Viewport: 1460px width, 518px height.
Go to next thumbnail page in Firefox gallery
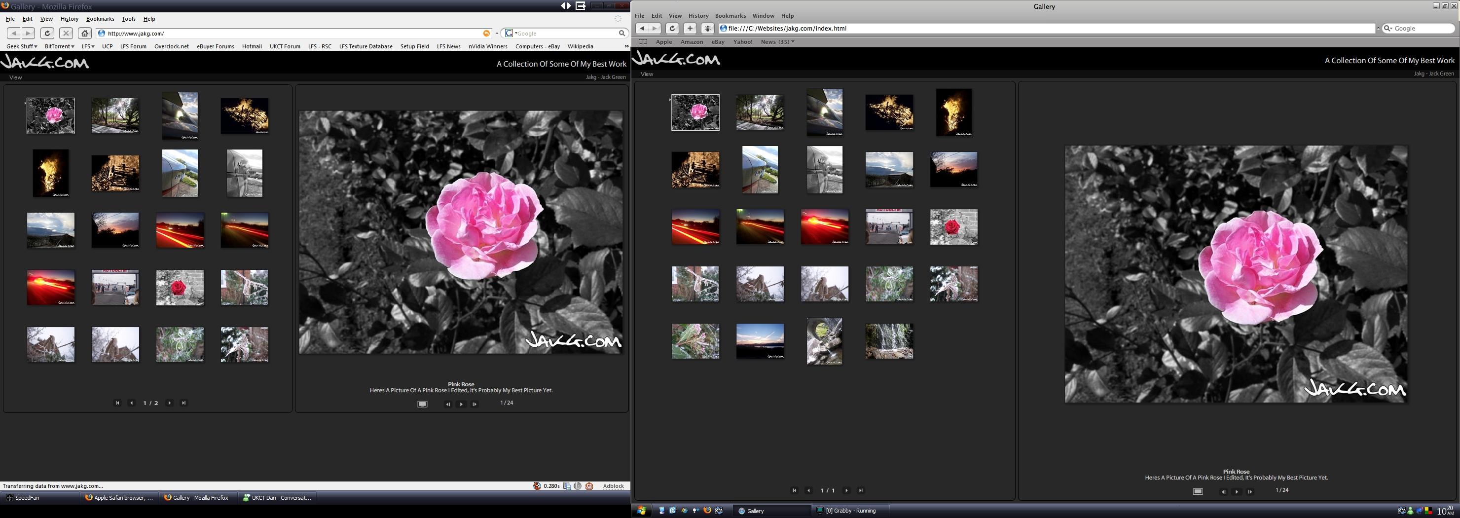point(169,403)
